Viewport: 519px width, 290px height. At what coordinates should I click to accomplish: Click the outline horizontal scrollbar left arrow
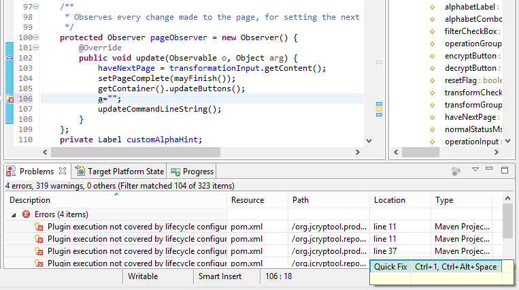(x=396, y=152)
